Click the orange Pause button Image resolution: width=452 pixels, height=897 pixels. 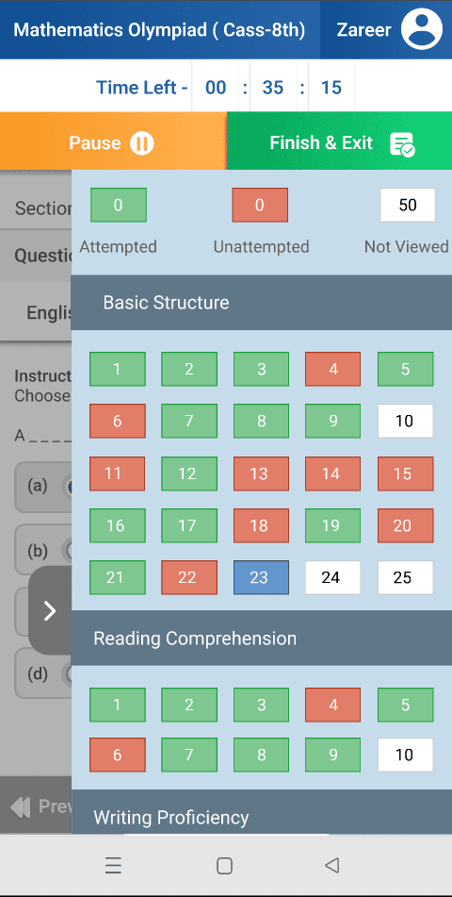click(x=113, y=141)
